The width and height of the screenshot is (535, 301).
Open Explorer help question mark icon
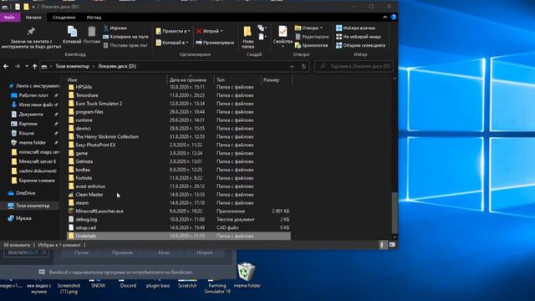(394, 17)
